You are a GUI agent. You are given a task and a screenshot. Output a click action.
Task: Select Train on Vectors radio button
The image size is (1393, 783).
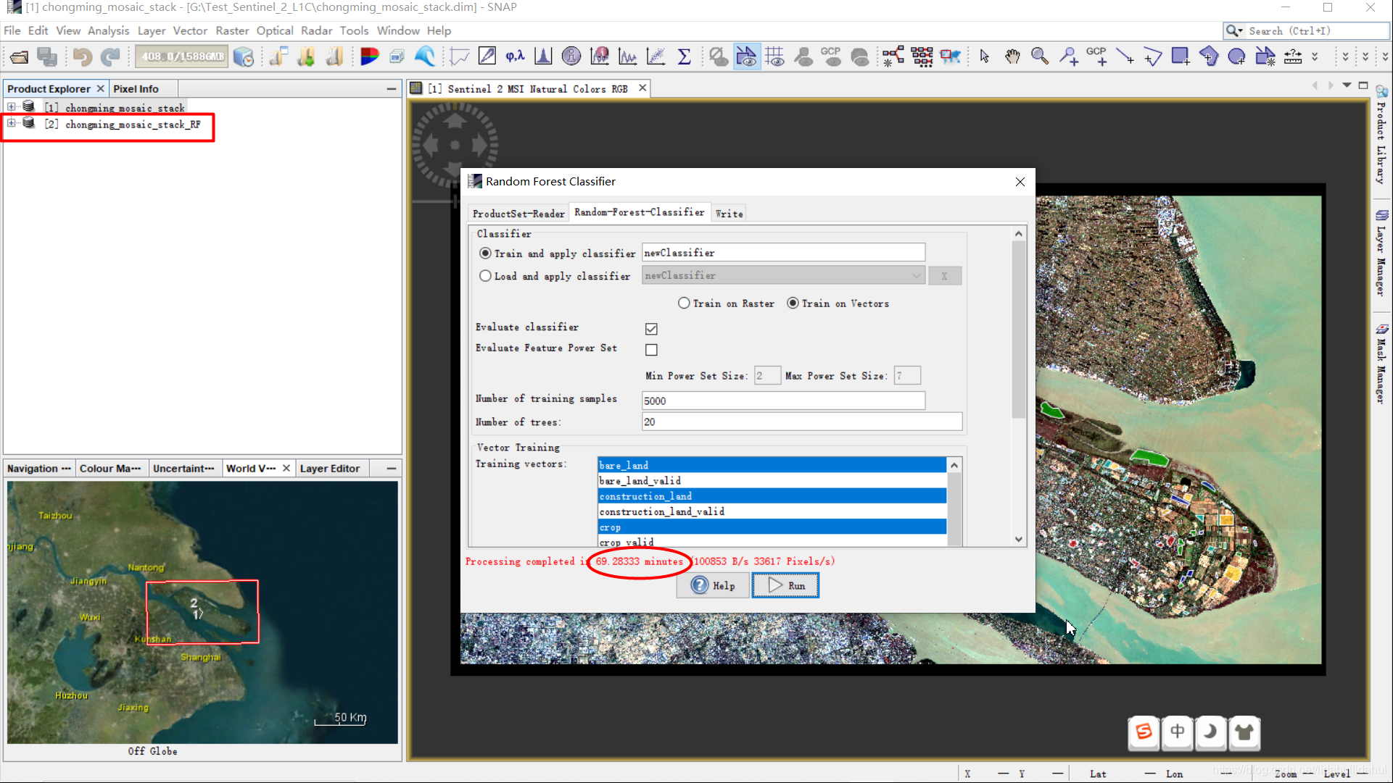point(791,303)
